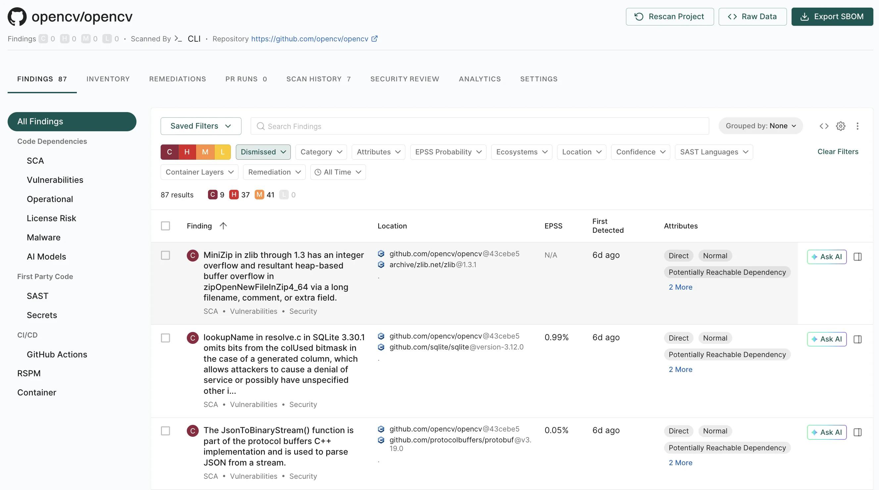The image size is (879, 490).
Task: Toggle the Critical severity filter swatch
Action: (x=170, y=152)
